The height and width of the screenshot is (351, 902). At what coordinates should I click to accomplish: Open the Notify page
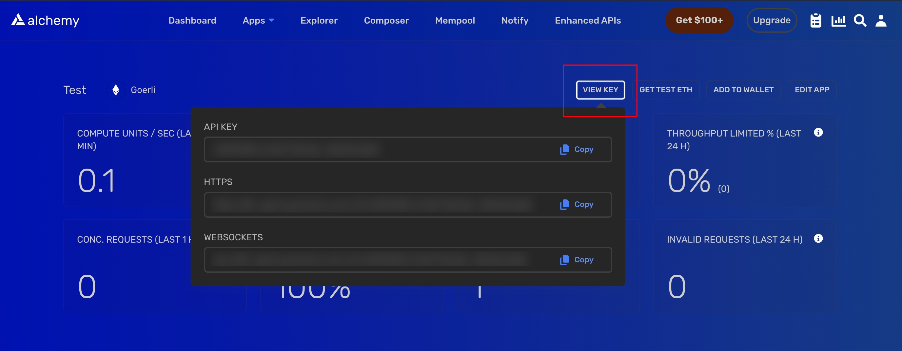tap(515, 20)
